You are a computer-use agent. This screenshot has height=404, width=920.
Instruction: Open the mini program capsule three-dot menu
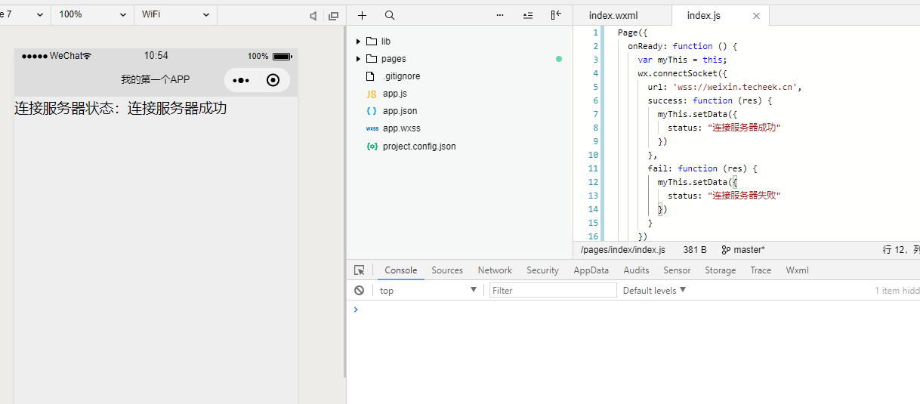(241, 81)
